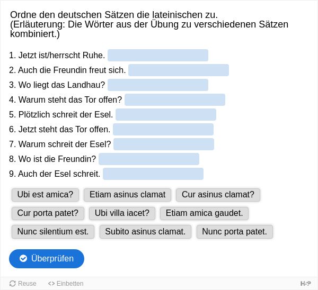The height and width of the screenshot is (290, 318).
Task: Click the drop zone for 'Warum steht das Tor offen?'
Action: tap(175, 99)
